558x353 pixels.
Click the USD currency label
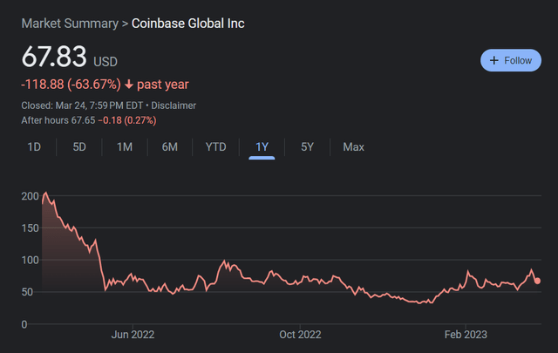pyautogui.click(x=105, y=62)
